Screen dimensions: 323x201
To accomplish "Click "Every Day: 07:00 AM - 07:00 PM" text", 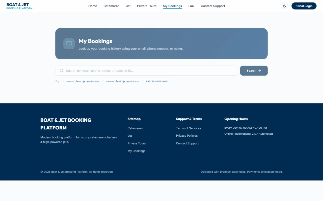I will (246, 128).
